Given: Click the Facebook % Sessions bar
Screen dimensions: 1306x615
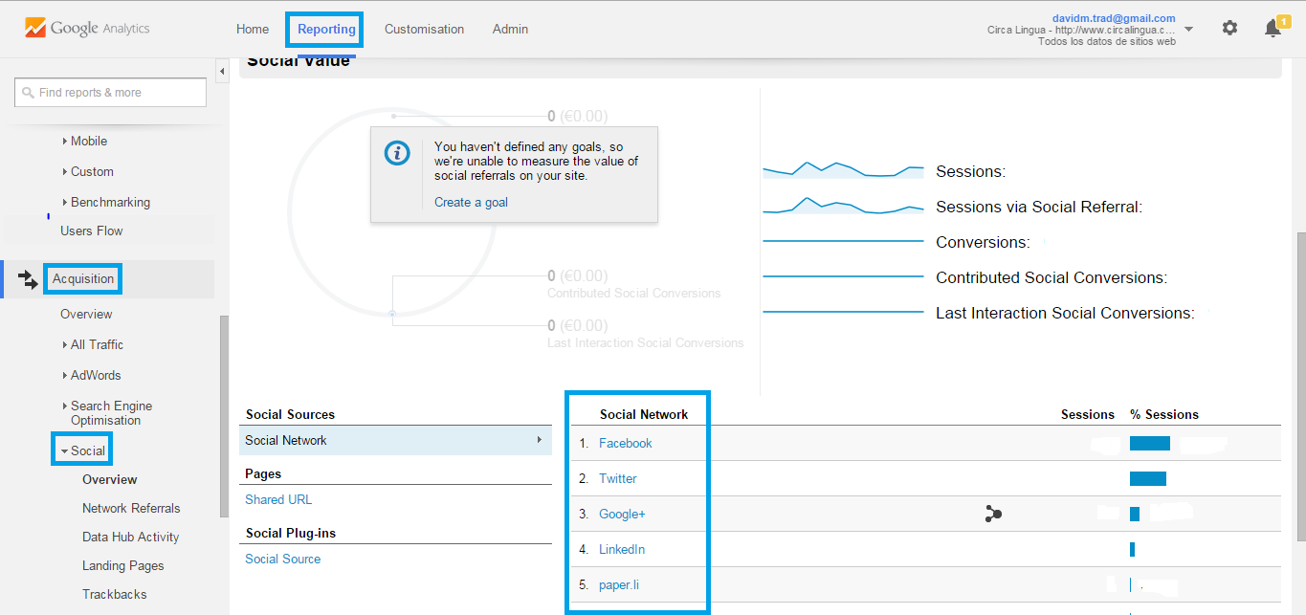Looking at the screenshot, I should click(x=1150, y=443).
